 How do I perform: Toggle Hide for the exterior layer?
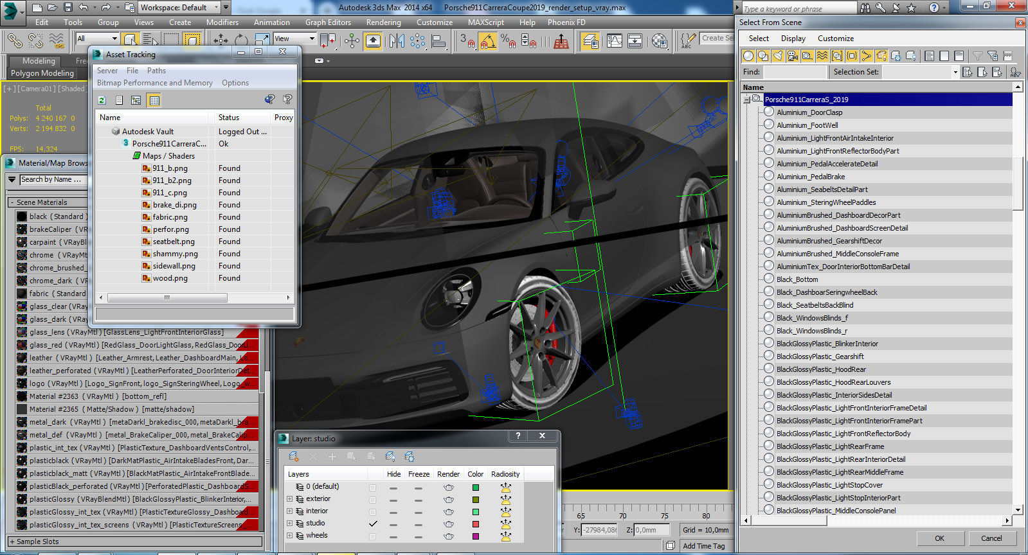coord(393,499)
